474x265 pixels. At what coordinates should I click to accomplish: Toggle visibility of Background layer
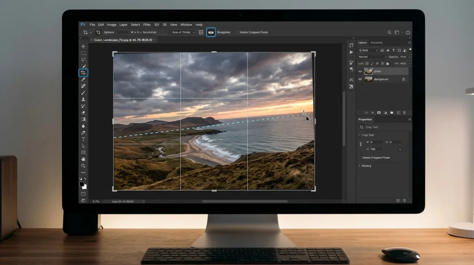tap(360, 79)
